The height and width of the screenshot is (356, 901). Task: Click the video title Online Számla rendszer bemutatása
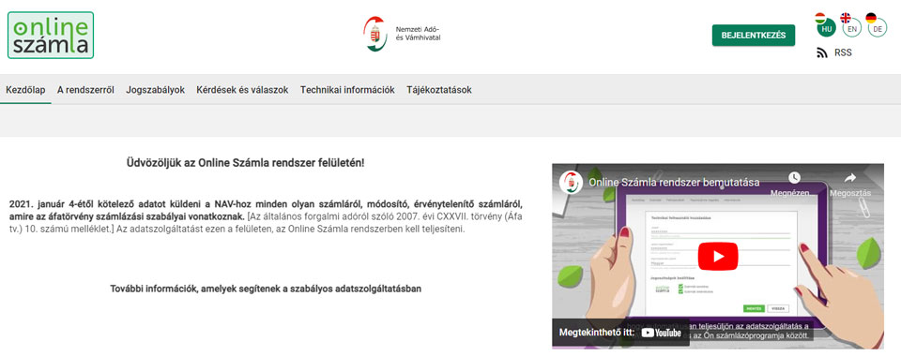(674, 183)
